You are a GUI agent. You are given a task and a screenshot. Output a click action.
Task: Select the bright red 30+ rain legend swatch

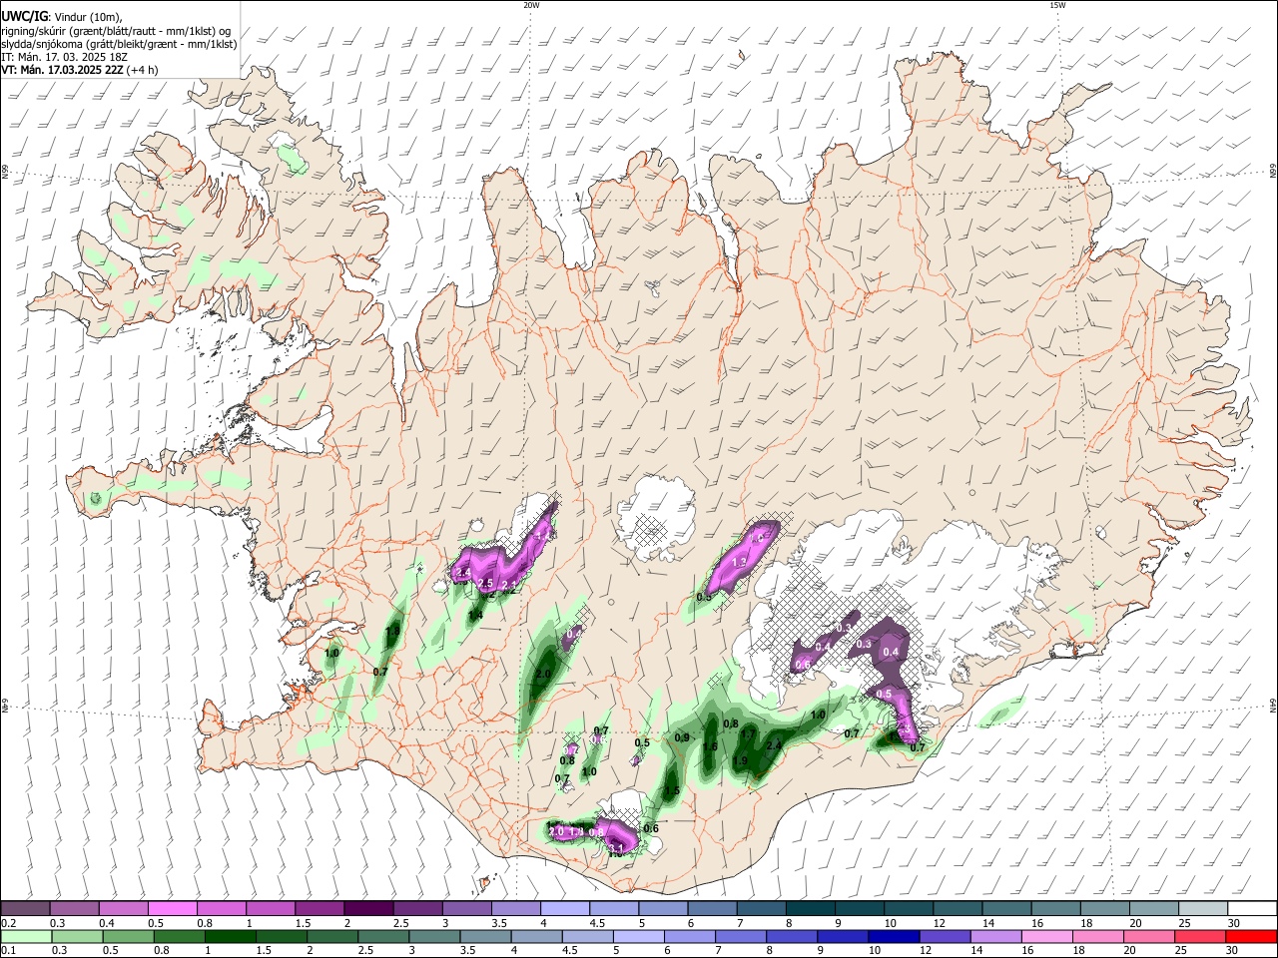[1251, 936]
